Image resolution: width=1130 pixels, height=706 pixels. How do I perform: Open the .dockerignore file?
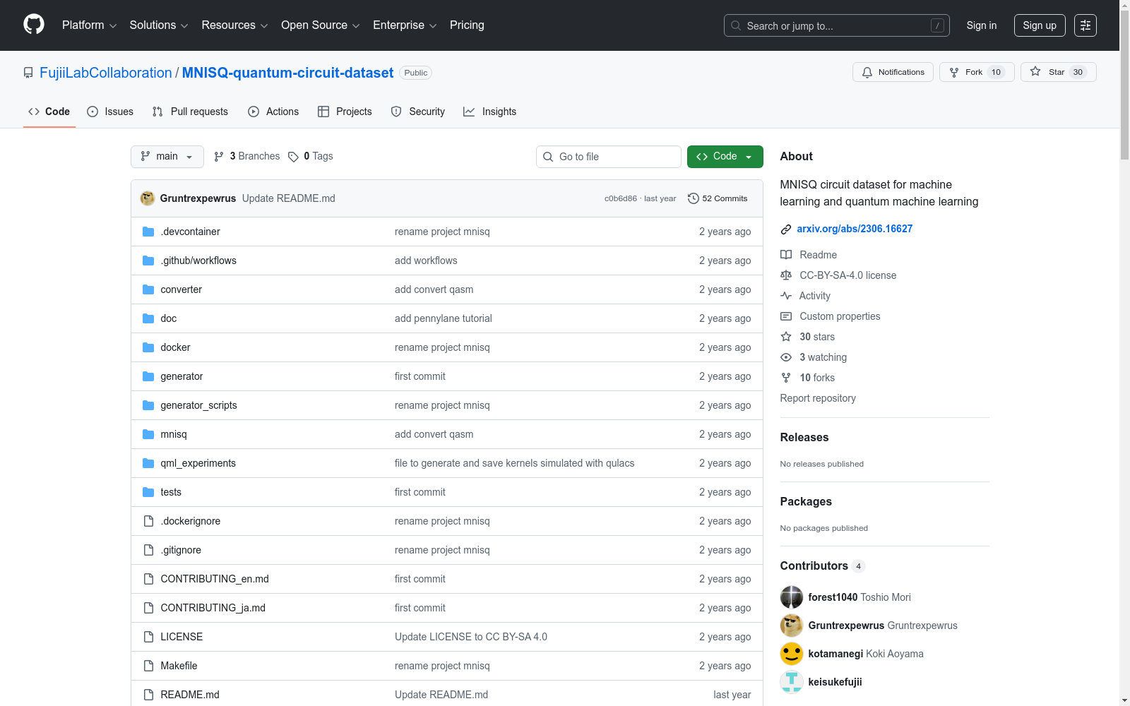tap(191, 521)
